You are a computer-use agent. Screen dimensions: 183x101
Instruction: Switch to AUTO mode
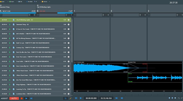(14, 98)
